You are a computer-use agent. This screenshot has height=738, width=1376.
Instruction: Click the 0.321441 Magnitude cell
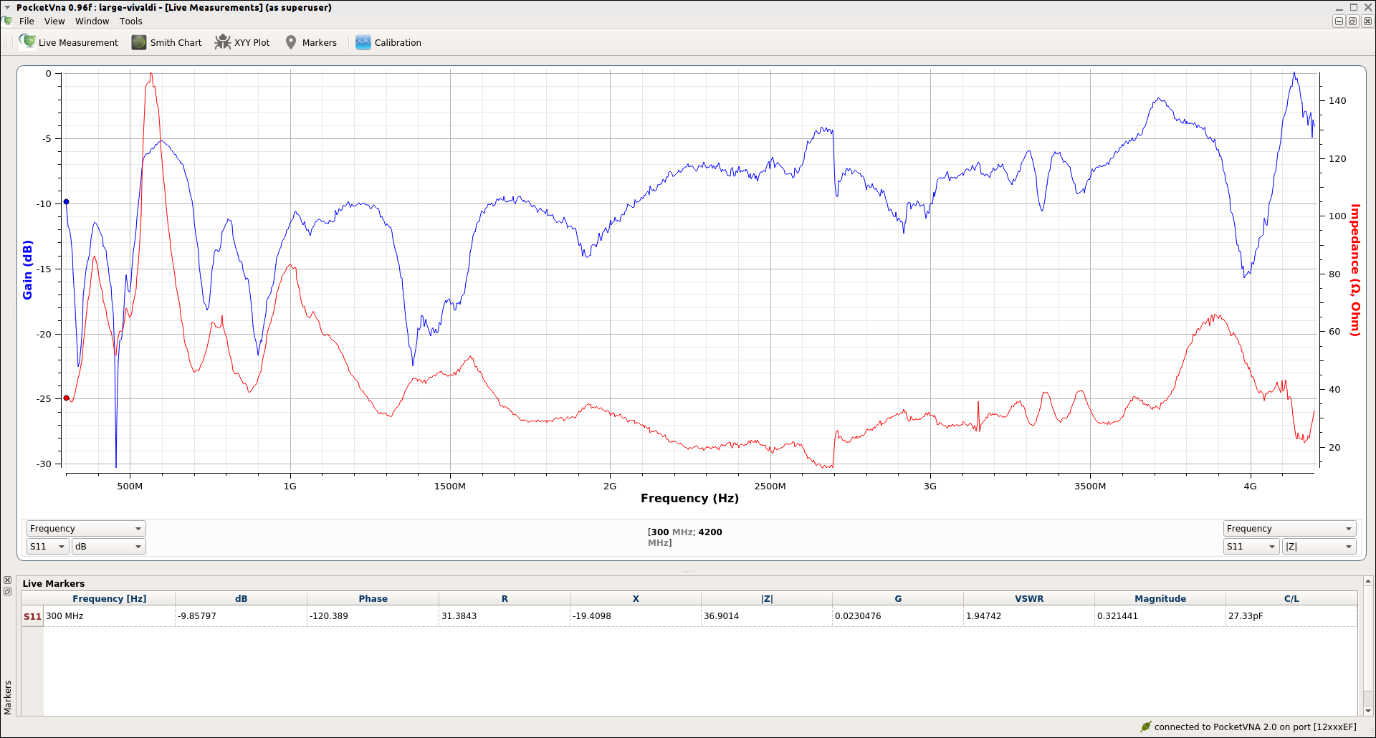pyautogui.click(x=1160, y=616)
